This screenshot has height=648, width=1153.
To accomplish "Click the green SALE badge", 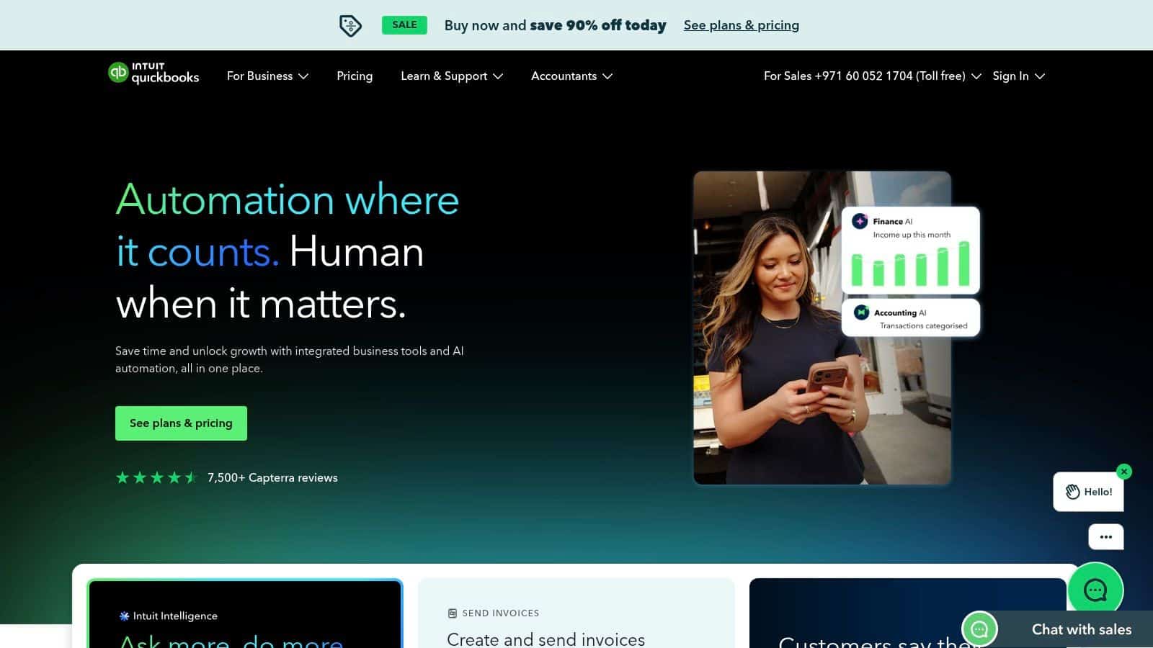I will [x=404, y=25].
